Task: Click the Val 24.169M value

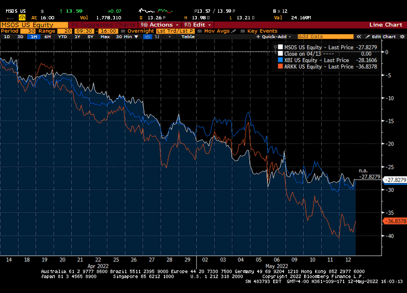Action: point(301,18)
